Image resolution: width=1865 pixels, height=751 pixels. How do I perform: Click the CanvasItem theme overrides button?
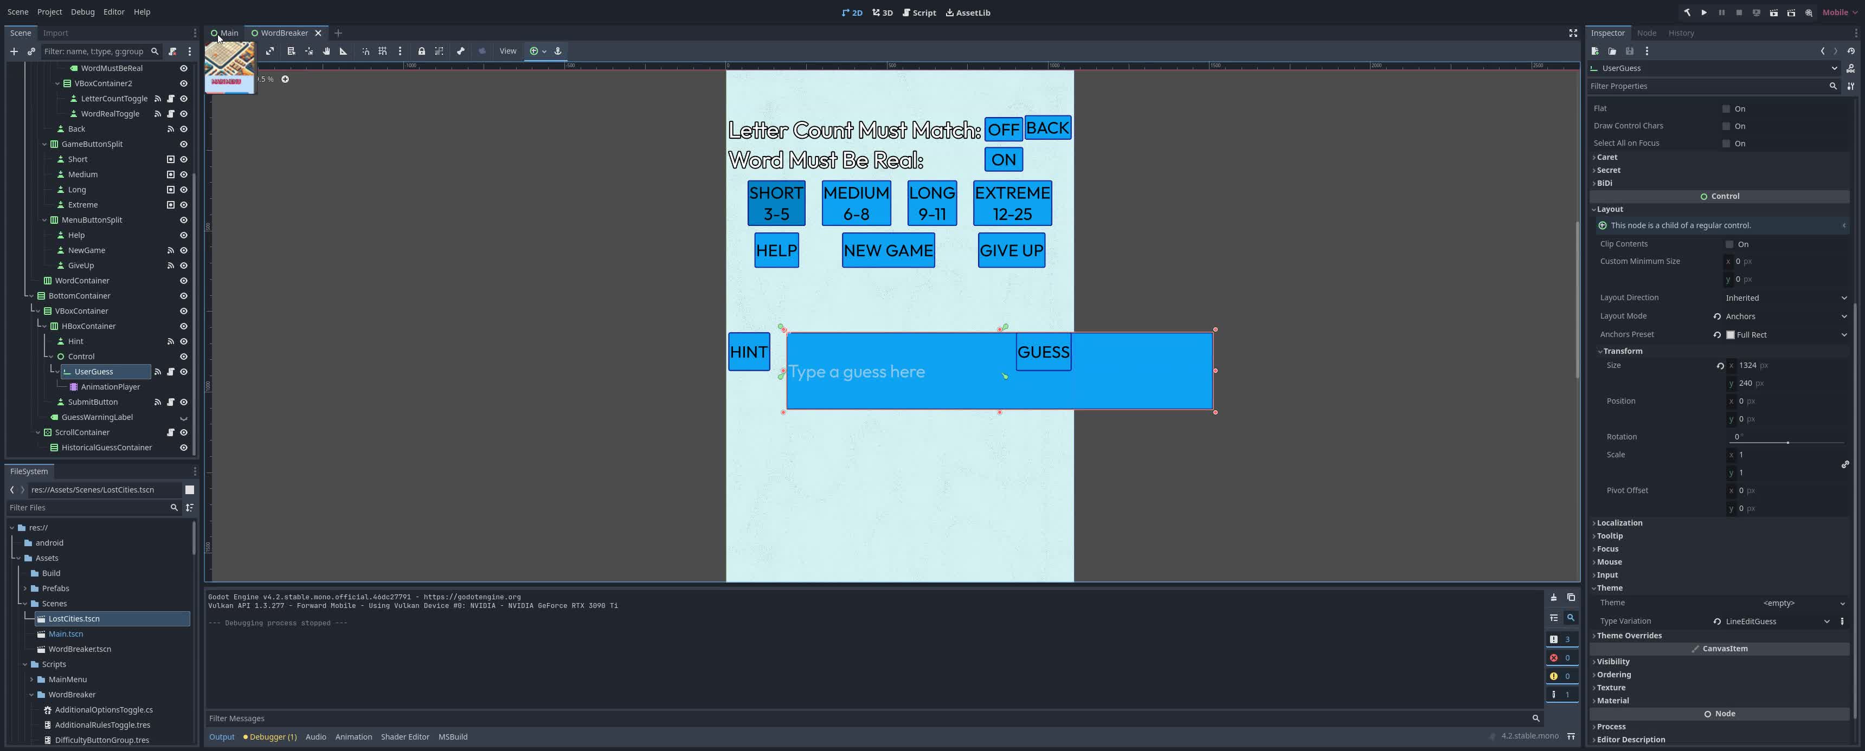pos(1722,649)
